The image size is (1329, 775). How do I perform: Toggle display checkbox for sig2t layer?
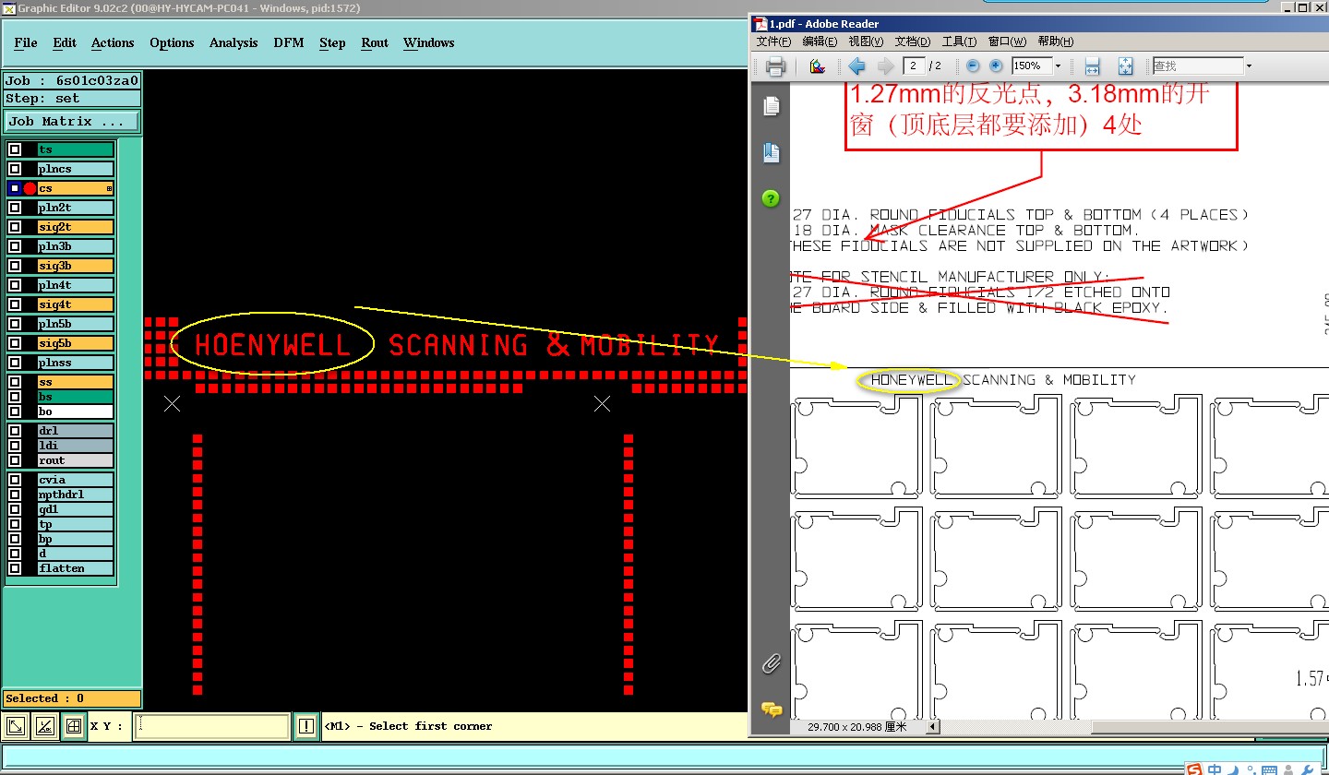tap(15, 227)
